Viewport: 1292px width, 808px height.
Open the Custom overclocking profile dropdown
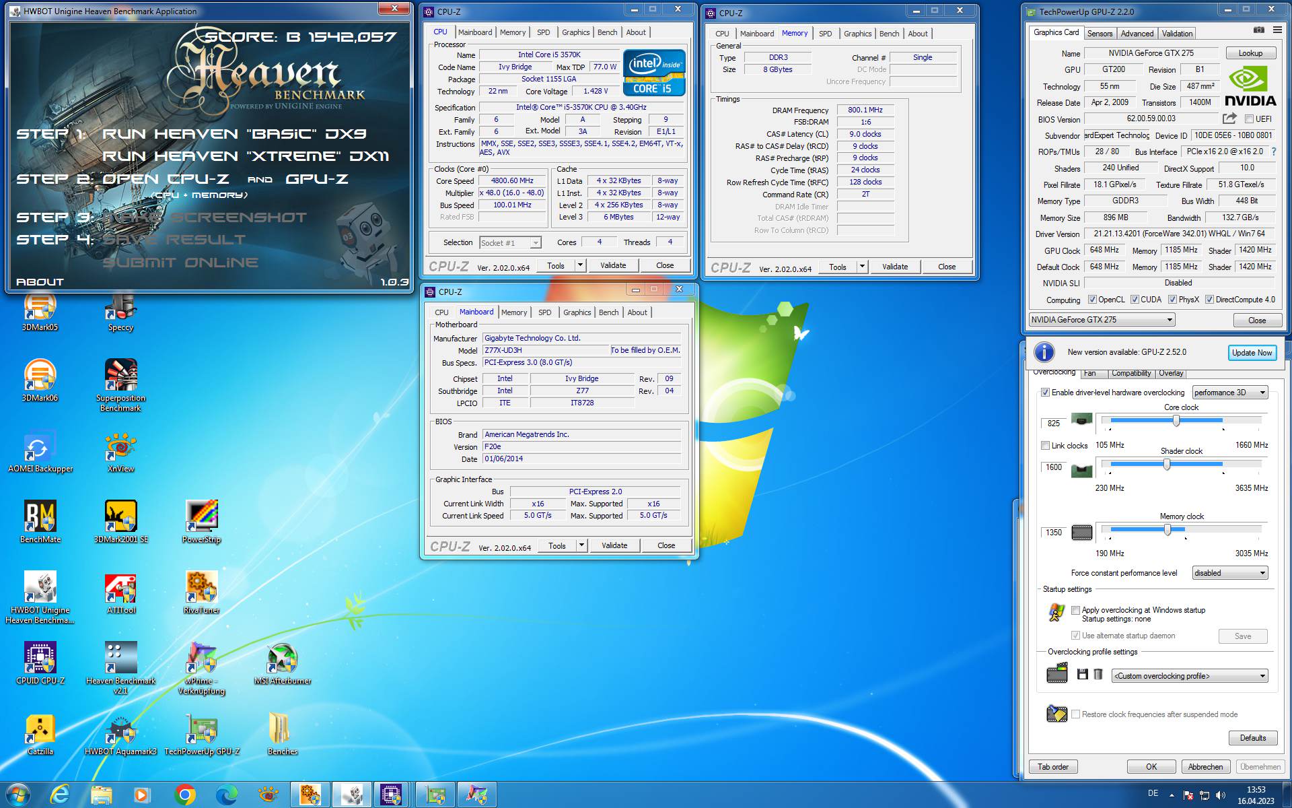coord(1190,676)
